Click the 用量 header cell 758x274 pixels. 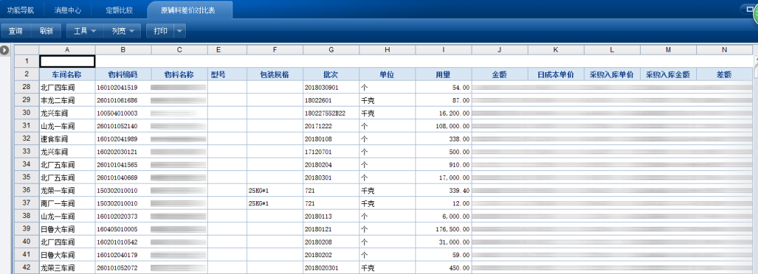(444, 74)
